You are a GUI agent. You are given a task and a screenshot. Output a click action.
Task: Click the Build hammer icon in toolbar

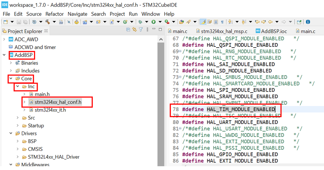click(x=48, y=22)
